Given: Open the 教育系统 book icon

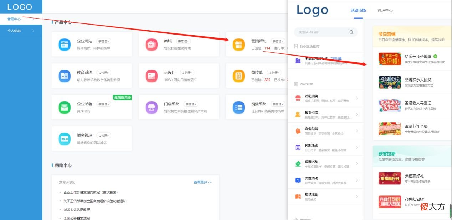Looking at the screenshot, I should 65,76.
